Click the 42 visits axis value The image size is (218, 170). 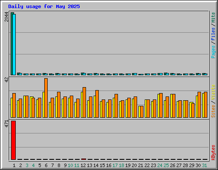[6, 80]
